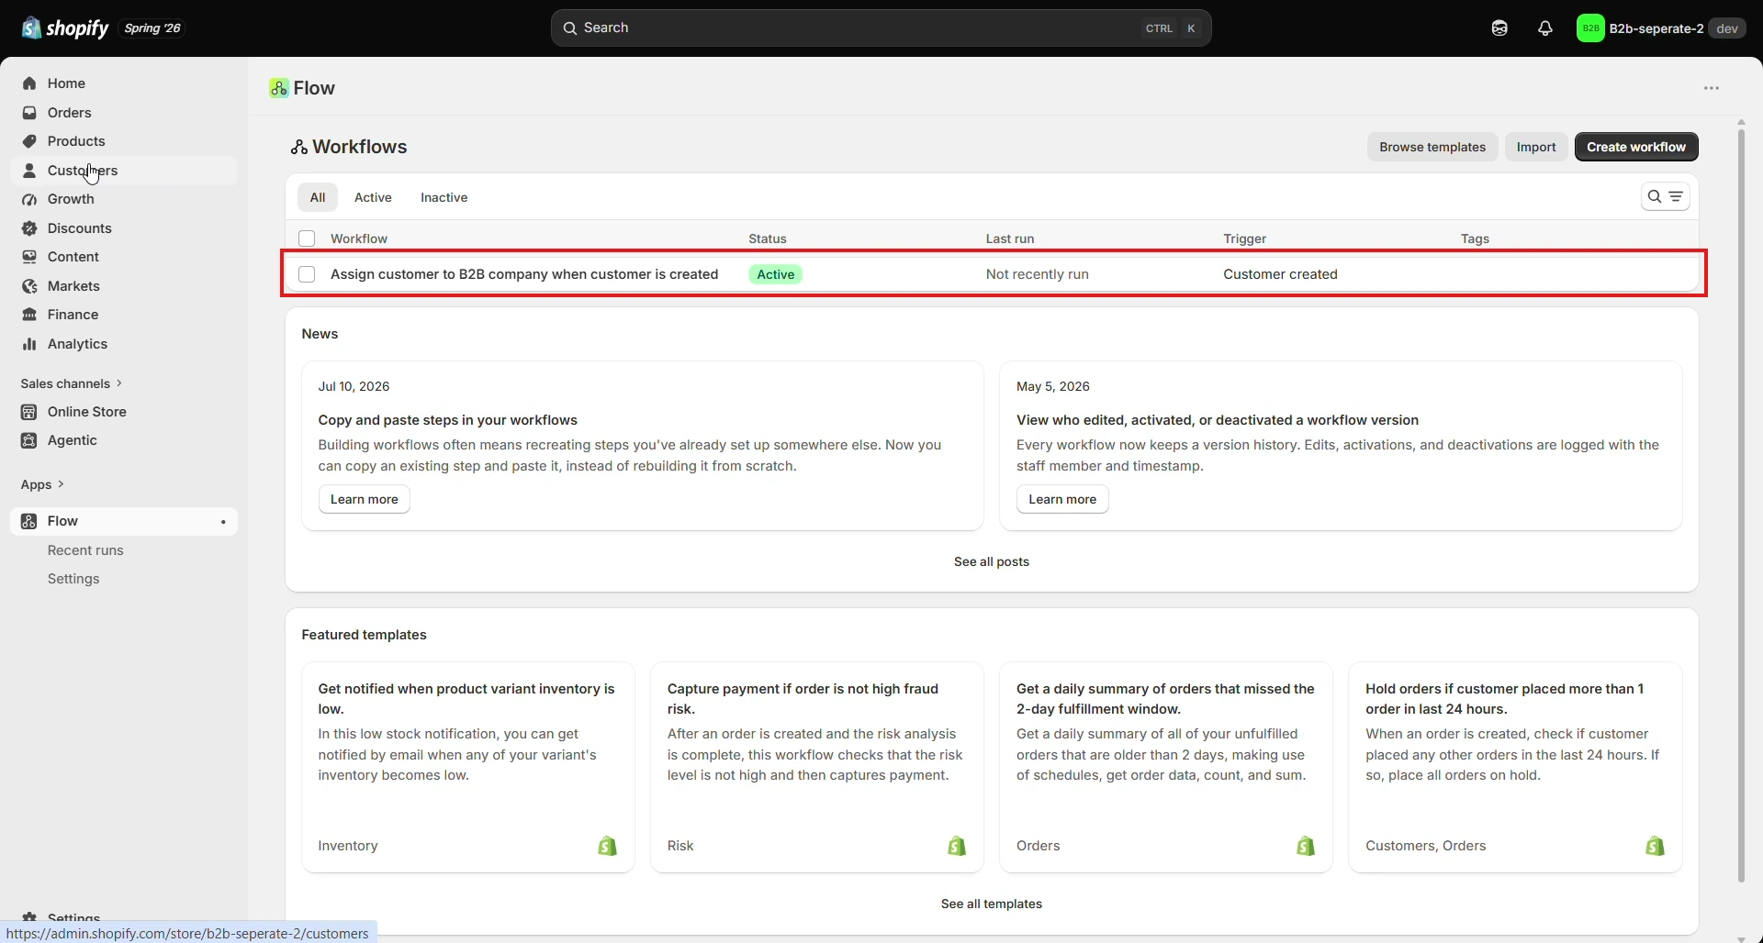Click the Shopify logo
Image resolution: width=1763 pixels, height=943 pixels.
64,28
